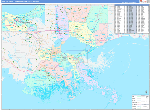This screenshot has width=151, height=110.
Task: Click ZIP code 39470 on the map
Action: pyautogui.click(x=96, y=14)
